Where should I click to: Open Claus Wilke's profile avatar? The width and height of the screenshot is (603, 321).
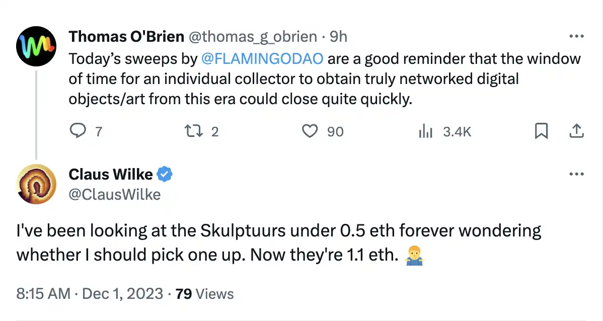tap(36, 184)
